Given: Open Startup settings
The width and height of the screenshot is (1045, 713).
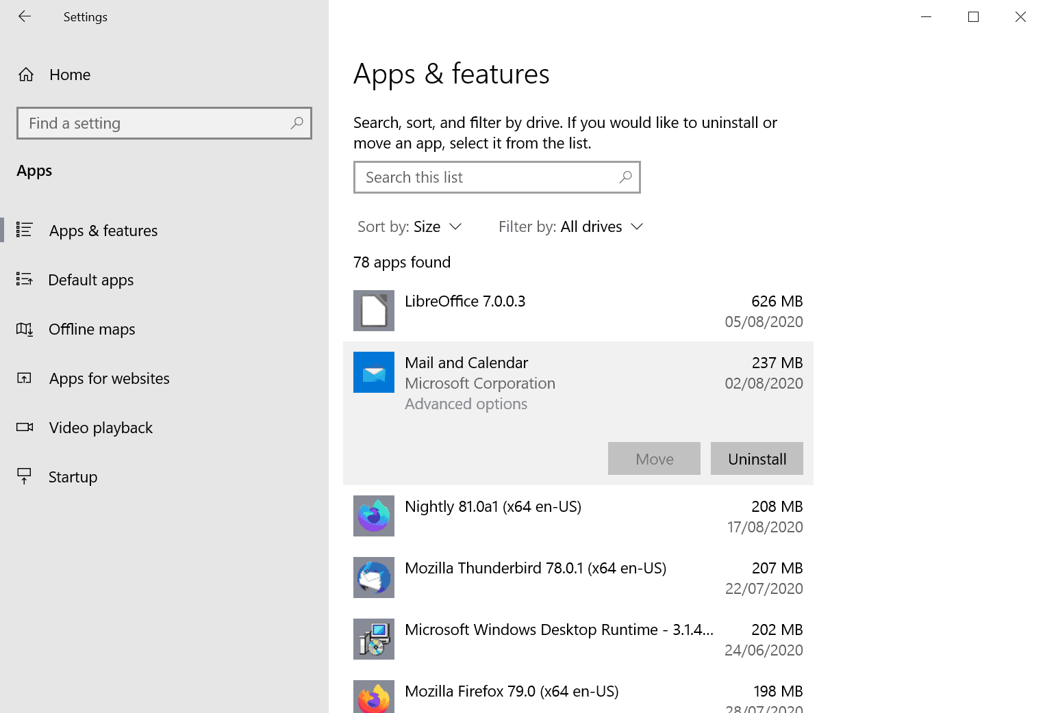Looking at the screenshot, I should coord(164,477).
